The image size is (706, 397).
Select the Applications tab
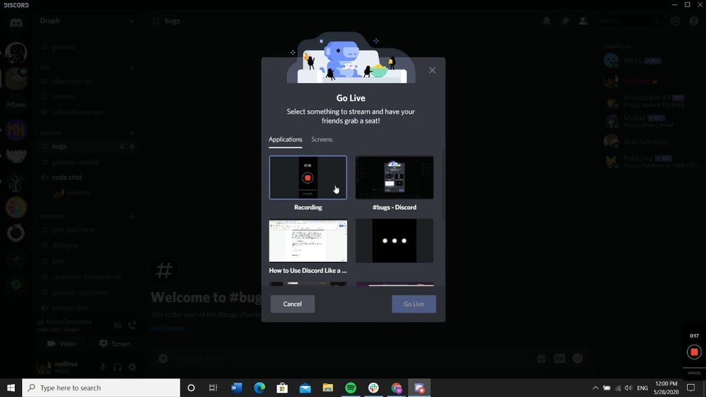coord(285,139)
